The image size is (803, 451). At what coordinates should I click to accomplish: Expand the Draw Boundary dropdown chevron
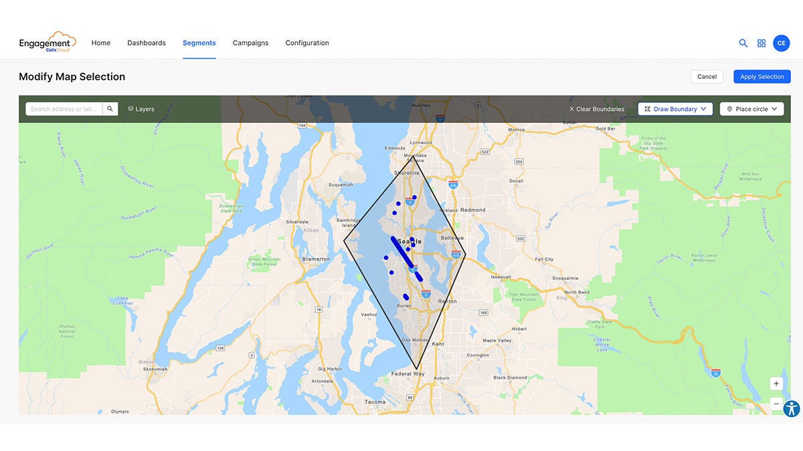(x=703, y=108)
